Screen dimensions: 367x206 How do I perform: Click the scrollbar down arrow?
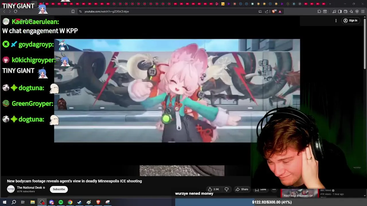(x=364, y=196)
